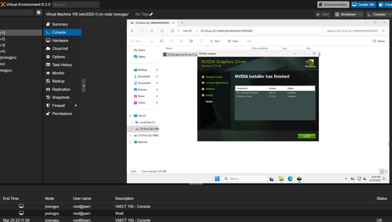Screen dimensions: 392x222
Task: Click the NVIDIA installer taskbar icon
Action: pos(299,178)
